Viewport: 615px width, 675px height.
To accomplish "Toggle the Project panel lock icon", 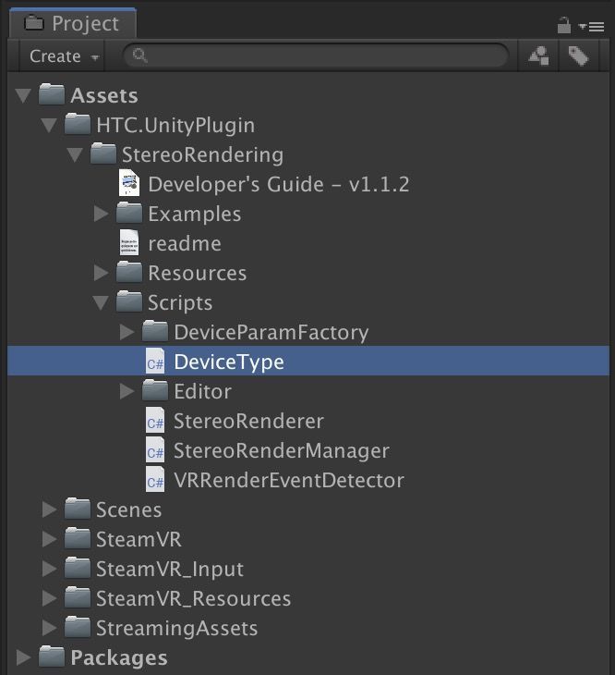I will tap(564, 25).
